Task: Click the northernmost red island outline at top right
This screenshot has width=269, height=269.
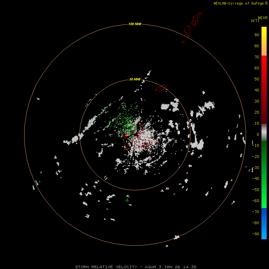Action: [196, 19]
